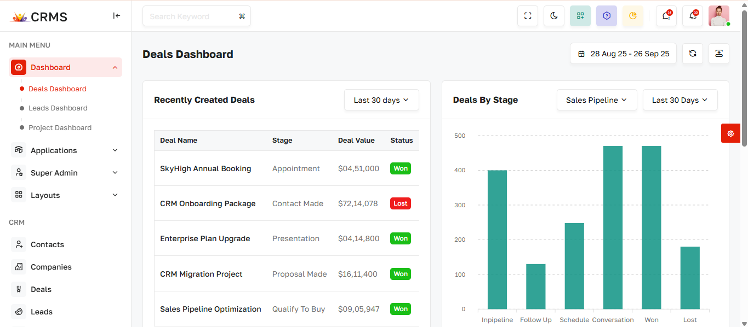The height and width of the screenshot is (327, 748).
Task: Click the purple hexagon help icon
Action: coord(607,16)
